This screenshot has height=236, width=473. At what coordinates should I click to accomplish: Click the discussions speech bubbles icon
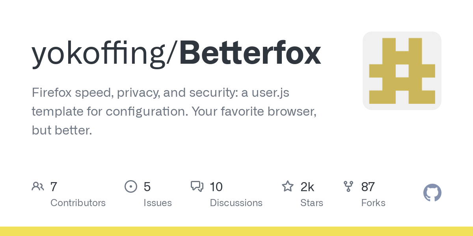tap(197, 186)
